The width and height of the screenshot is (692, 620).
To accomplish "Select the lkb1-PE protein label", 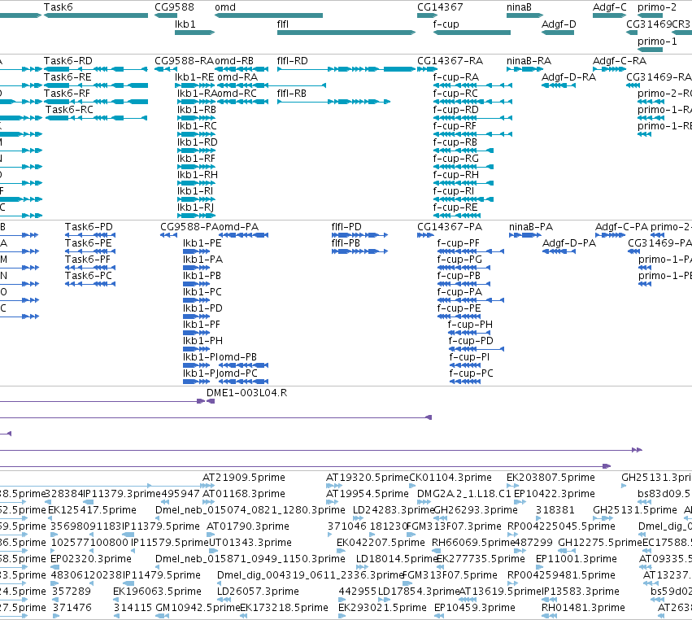I will (x=202, y=243).
